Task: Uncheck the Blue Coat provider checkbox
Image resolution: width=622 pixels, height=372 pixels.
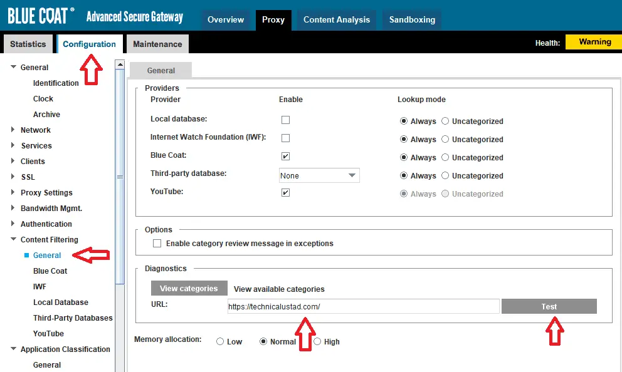Action: (x=286, y=157)
